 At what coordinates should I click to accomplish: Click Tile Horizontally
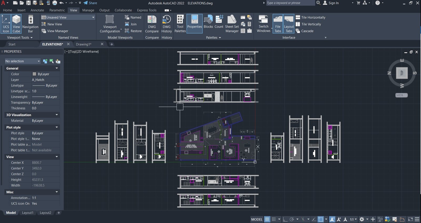tap(310, 17)
